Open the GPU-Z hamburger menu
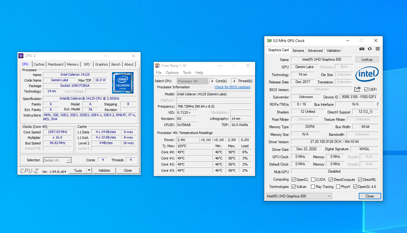 (378, 49)
